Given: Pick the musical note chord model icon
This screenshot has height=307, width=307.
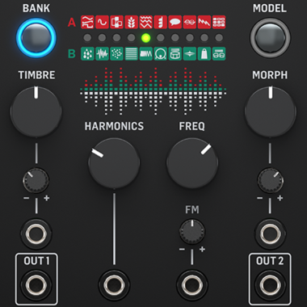Looking at the screenshot, I should (160, 22).
